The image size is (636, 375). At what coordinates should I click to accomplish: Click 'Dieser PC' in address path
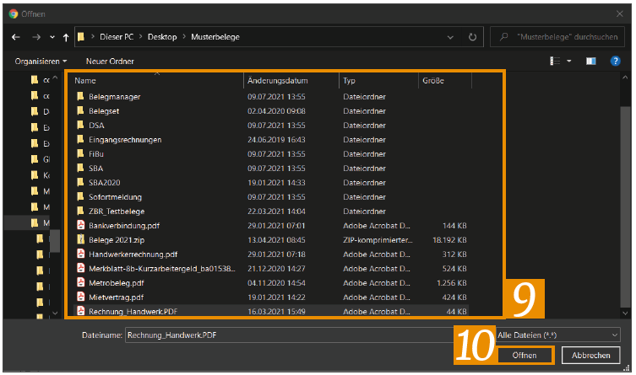pyautogui.click(x=117, y=37)
